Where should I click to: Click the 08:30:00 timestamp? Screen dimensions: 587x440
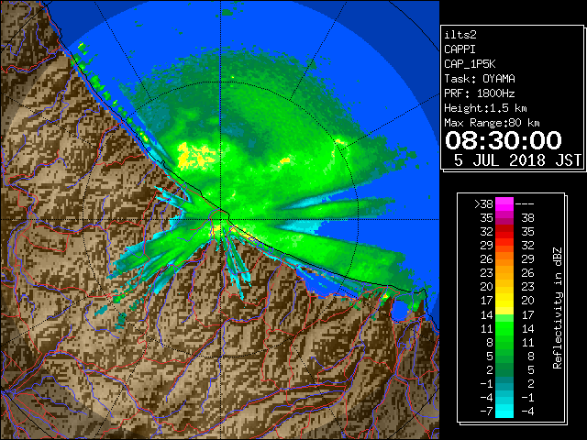504,140
